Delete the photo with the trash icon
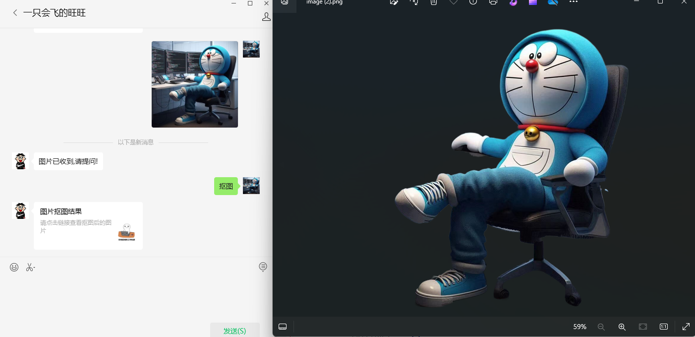Screen dimensions: 695x337 (434, 2)
